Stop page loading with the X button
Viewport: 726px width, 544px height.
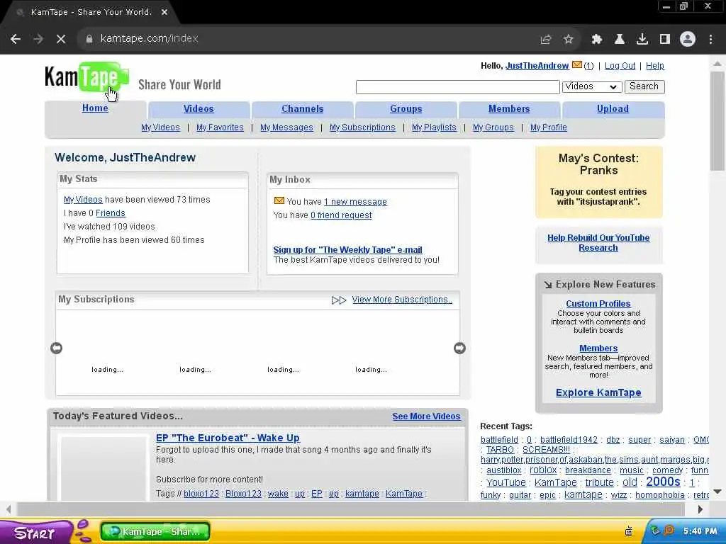tap(61, 39)
